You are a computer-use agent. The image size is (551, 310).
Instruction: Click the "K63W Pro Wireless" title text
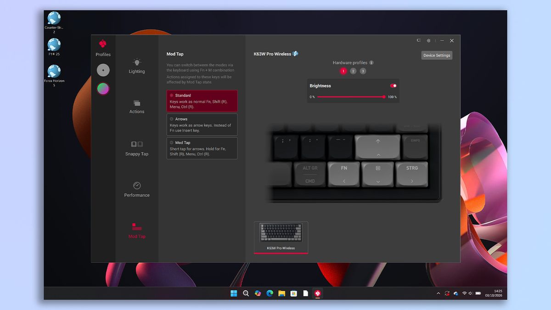[x=272, y=54]
